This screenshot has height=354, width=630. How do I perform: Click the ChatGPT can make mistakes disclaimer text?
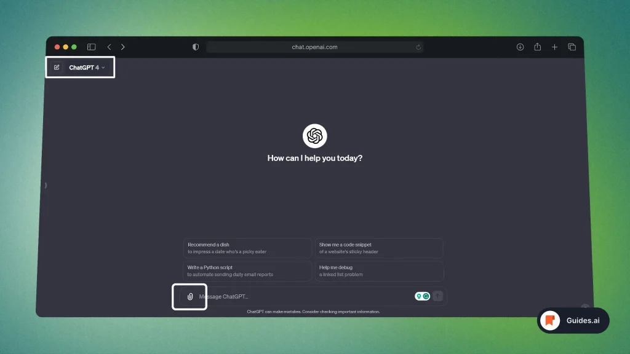[313, 312]
